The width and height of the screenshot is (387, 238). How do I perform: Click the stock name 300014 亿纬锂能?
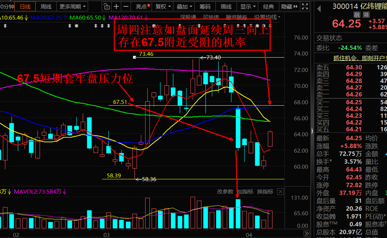click(360, 6)
